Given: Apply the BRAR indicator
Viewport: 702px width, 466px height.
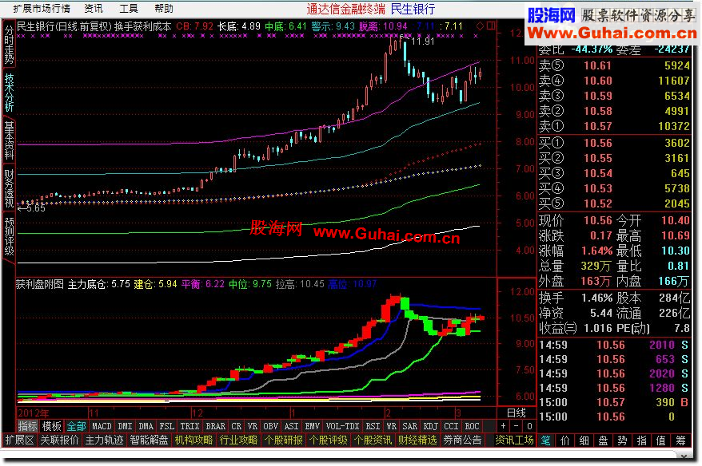Looking at the screenshot, I should [x=216, y=426].
